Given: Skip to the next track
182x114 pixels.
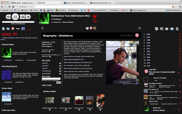Looking at the screenshot, I should tap(28, 17).
